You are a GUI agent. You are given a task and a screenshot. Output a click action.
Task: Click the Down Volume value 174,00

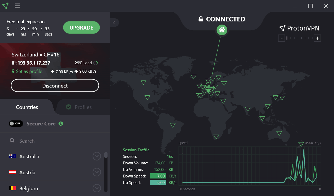[x=160, y=163]
